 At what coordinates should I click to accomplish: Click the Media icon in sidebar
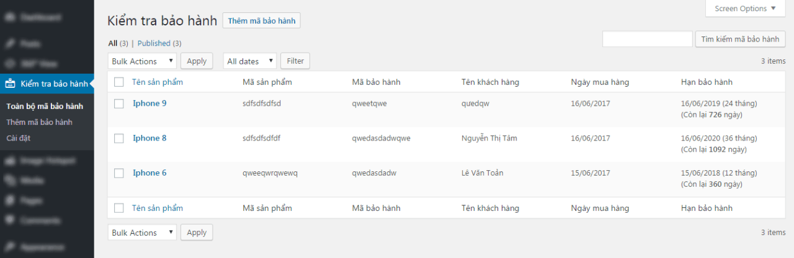tap(11, 181)
